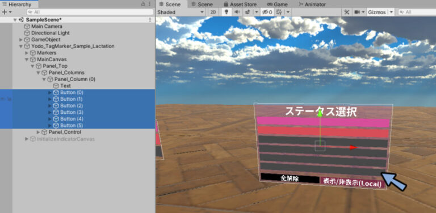Click the scene camera settings icon
Viewport: 436px width, 213px height.
pos(357,12)
